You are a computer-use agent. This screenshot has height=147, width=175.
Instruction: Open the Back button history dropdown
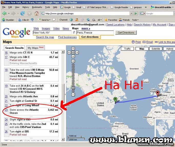[9, 14]
